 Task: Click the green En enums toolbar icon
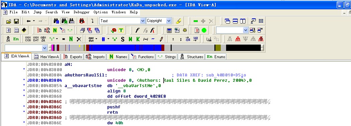pos(16,39)
